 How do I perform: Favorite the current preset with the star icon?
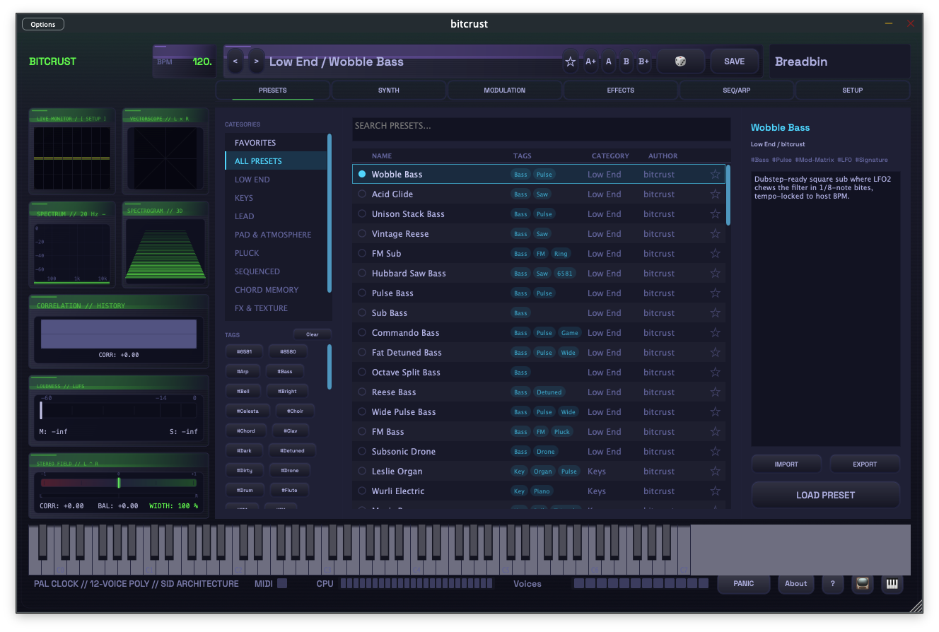click(571, 62)
